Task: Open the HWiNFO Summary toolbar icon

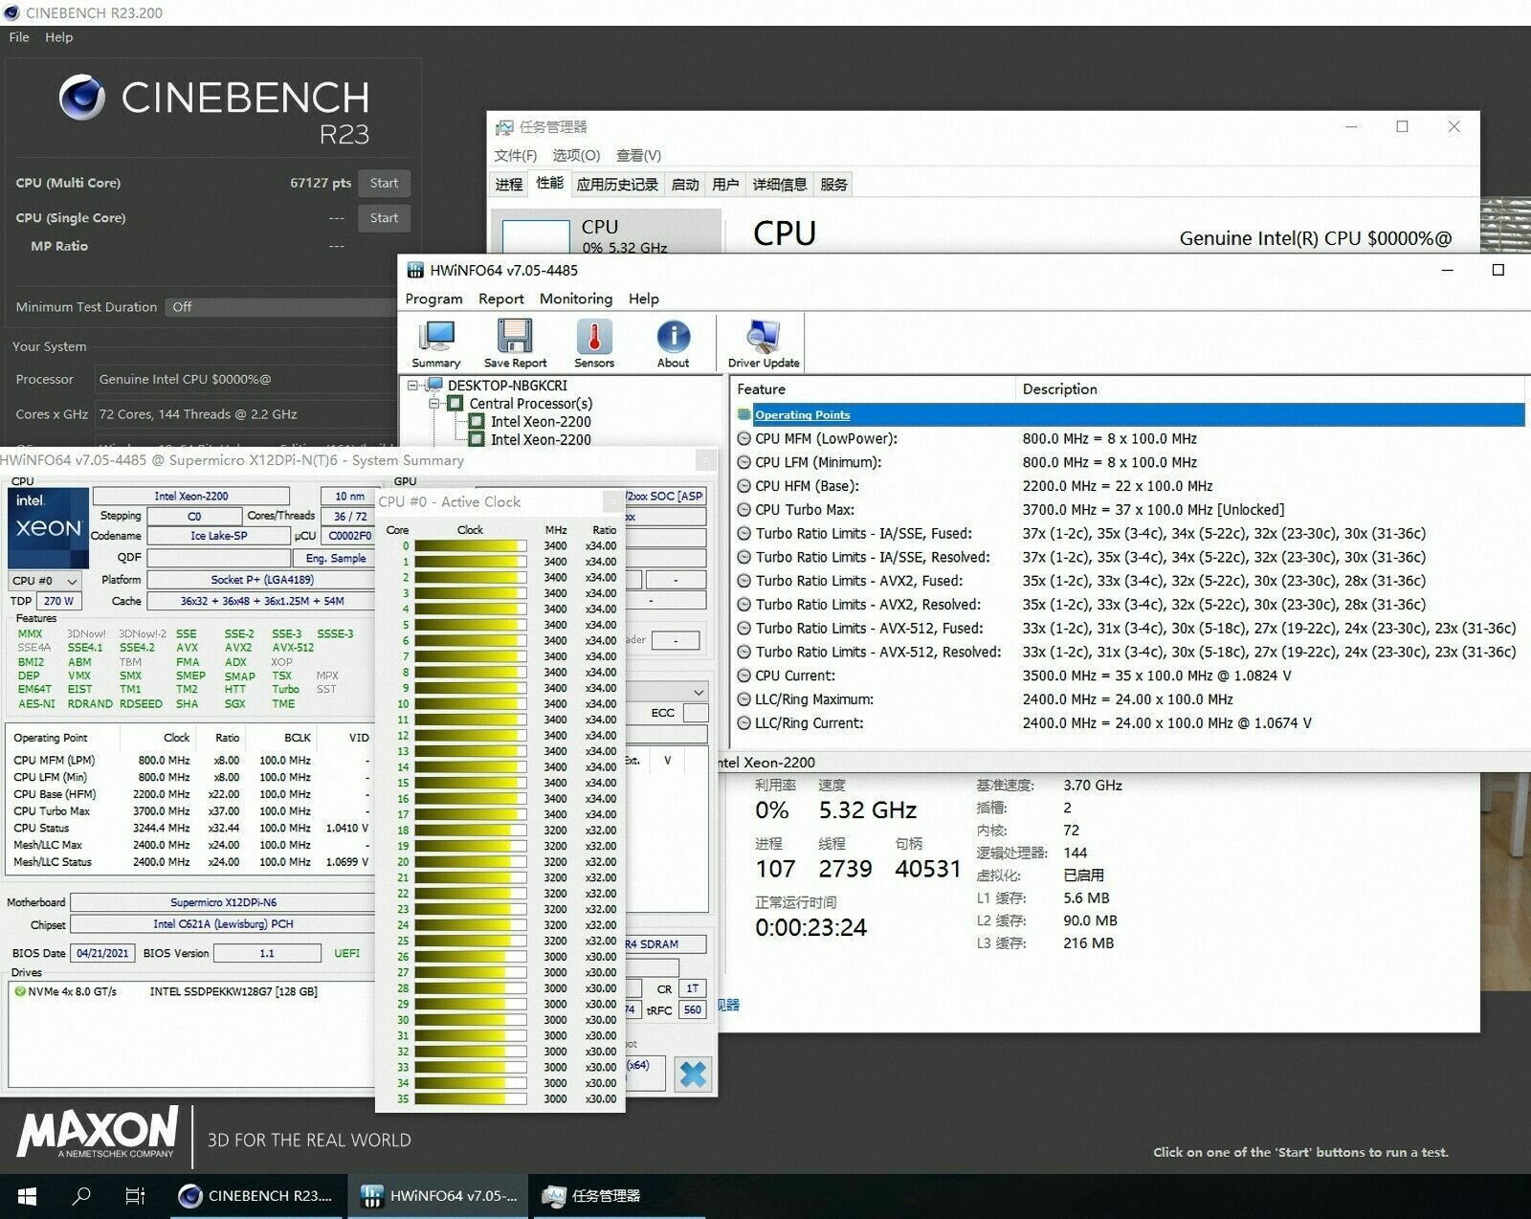Action: click(x=436, y=343)
